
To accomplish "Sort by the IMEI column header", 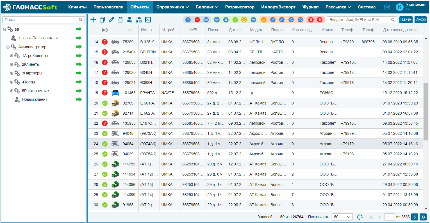I will click(193, 30).
